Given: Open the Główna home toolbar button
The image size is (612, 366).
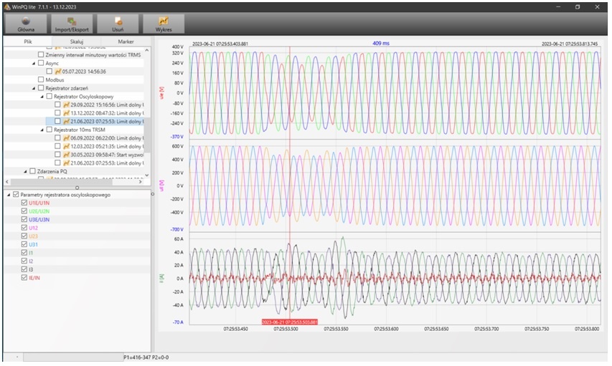Looking at the screenshot, I should [26, 24].
